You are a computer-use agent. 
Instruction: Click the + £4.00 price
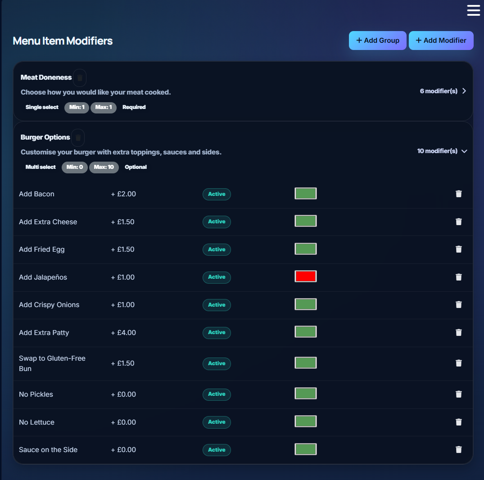tap(123, 332)
